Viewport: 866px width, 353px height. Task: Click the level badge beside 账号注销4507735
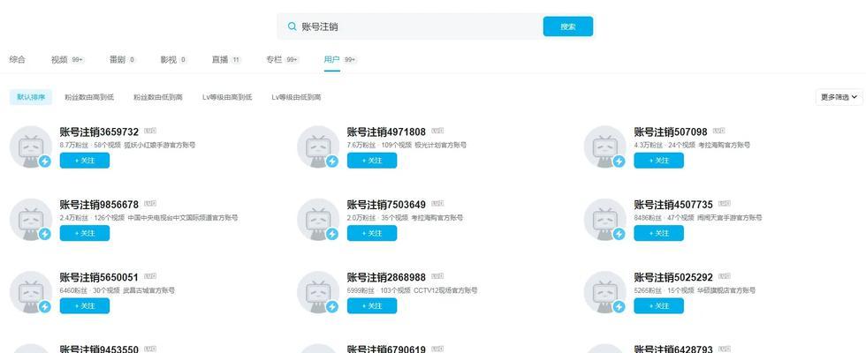coord(725,204)
